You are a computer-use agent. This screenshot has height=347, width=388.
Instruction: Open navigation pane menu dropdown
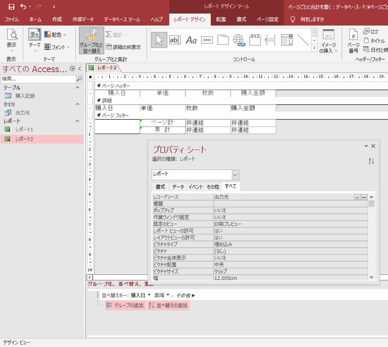[x=72, y=69]
